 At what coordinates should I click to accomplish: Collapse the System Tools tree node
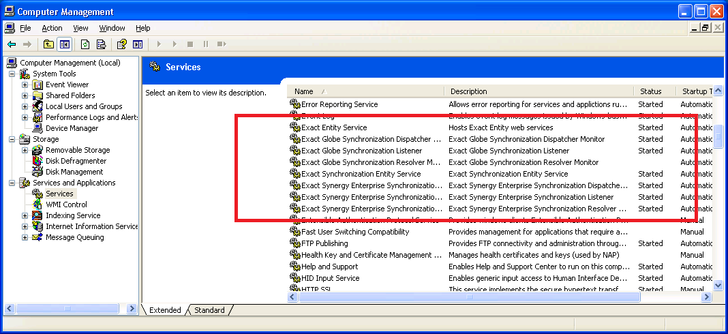coord(12,74)
